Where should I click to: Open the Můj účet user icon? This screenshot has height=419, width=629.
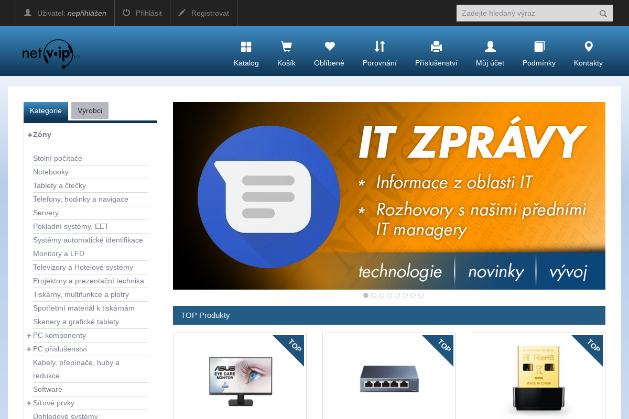(x=490, y=47)
